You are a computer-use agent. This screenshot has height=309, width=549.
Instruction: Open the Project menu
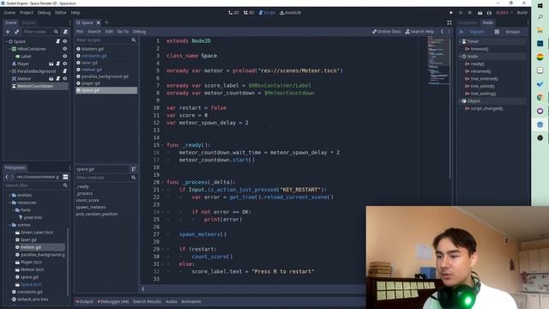[27, 13]
